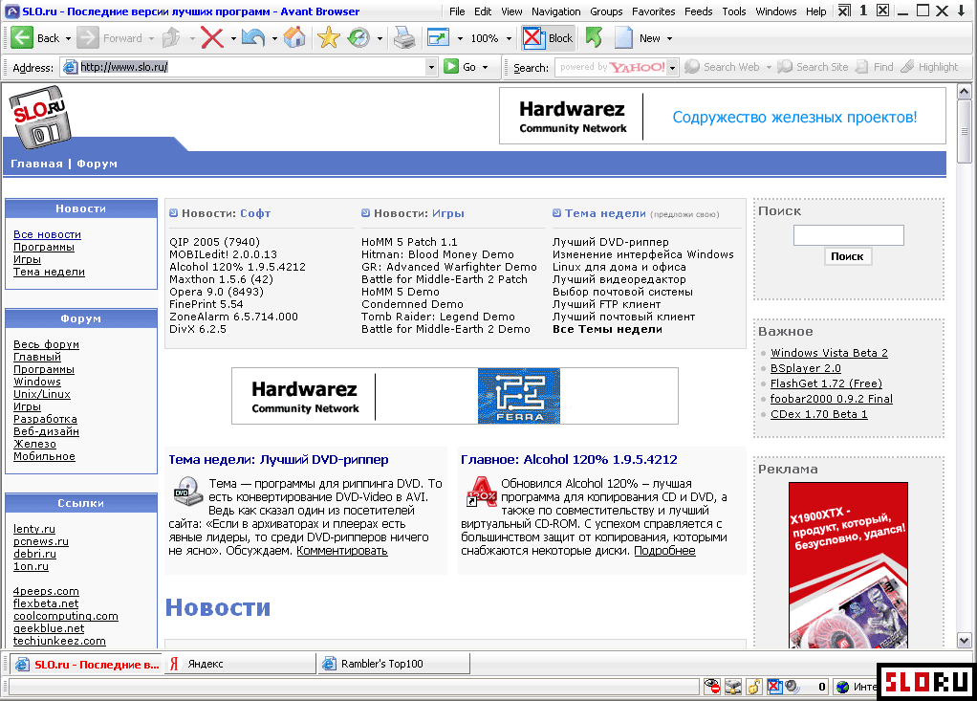Create a New blank page
This screenshot has width=977, height=701.
coord(637,38)
